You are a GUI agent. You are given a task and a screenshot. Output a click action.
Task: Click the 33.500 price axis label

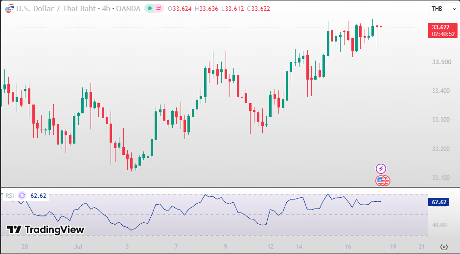pyautogui.click(x=441, y=62)
